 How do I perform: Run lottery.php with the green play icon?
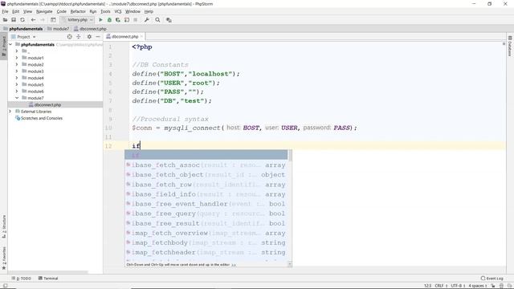click(x=100, y=20)
